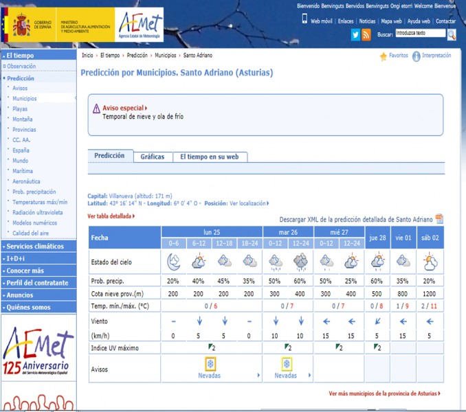Select Playas in the sidebar menu

(20, 108)
